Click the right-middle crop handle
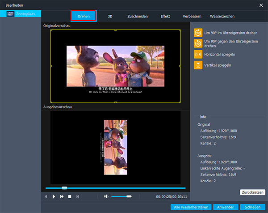Image resolution: width=268 pixels, height=213 pixels. tap(180, 66)
